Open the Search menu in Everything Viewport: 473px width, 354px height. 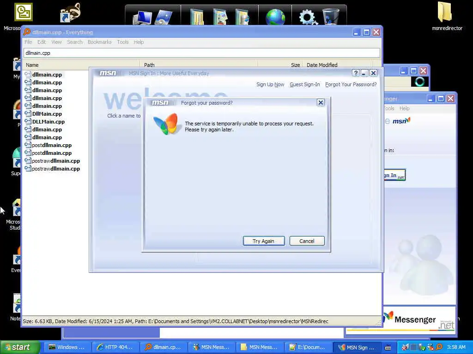(x=74, y=42)
